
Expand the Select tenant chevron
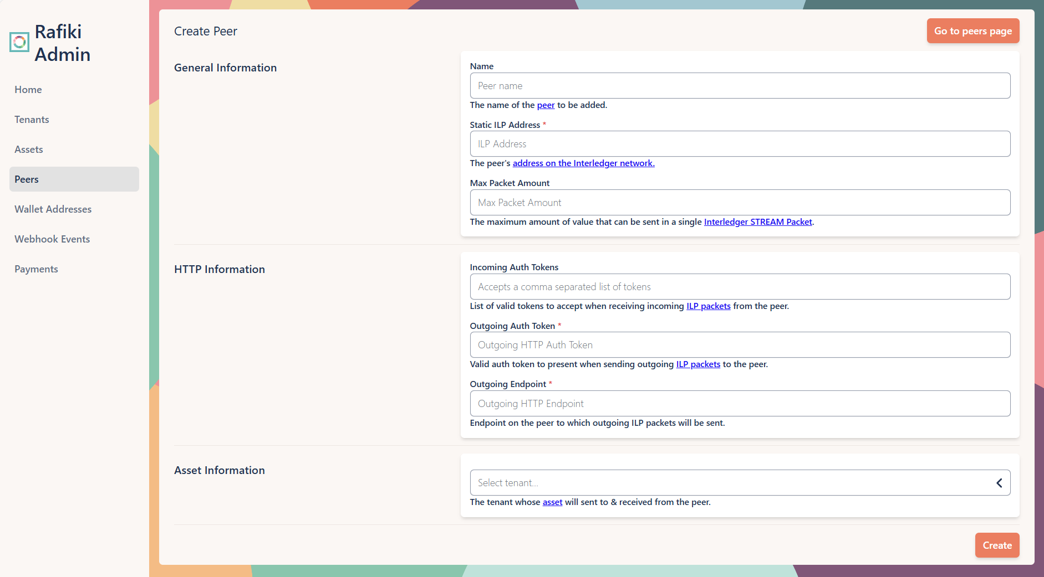click(x=1000, y=482)
